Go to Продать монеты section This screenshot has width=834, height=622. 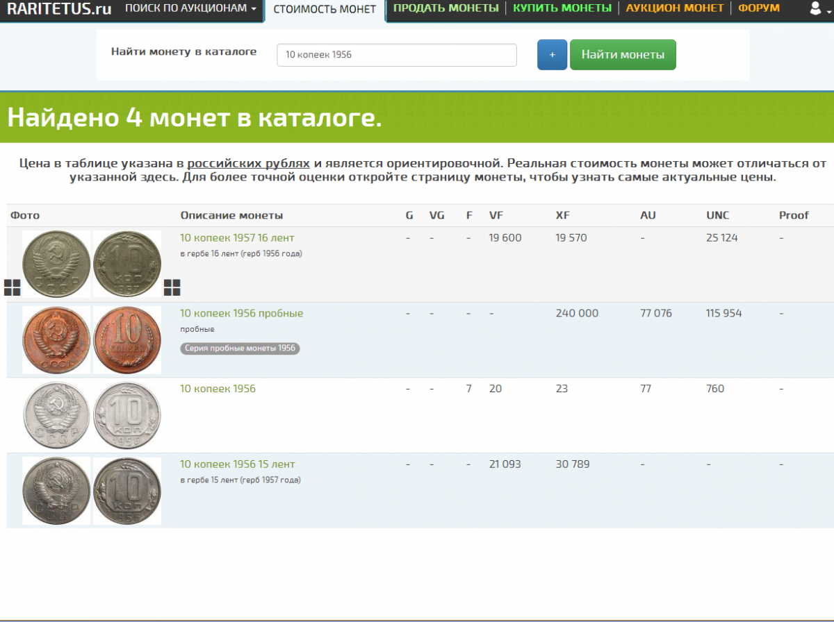pos(445,8)
